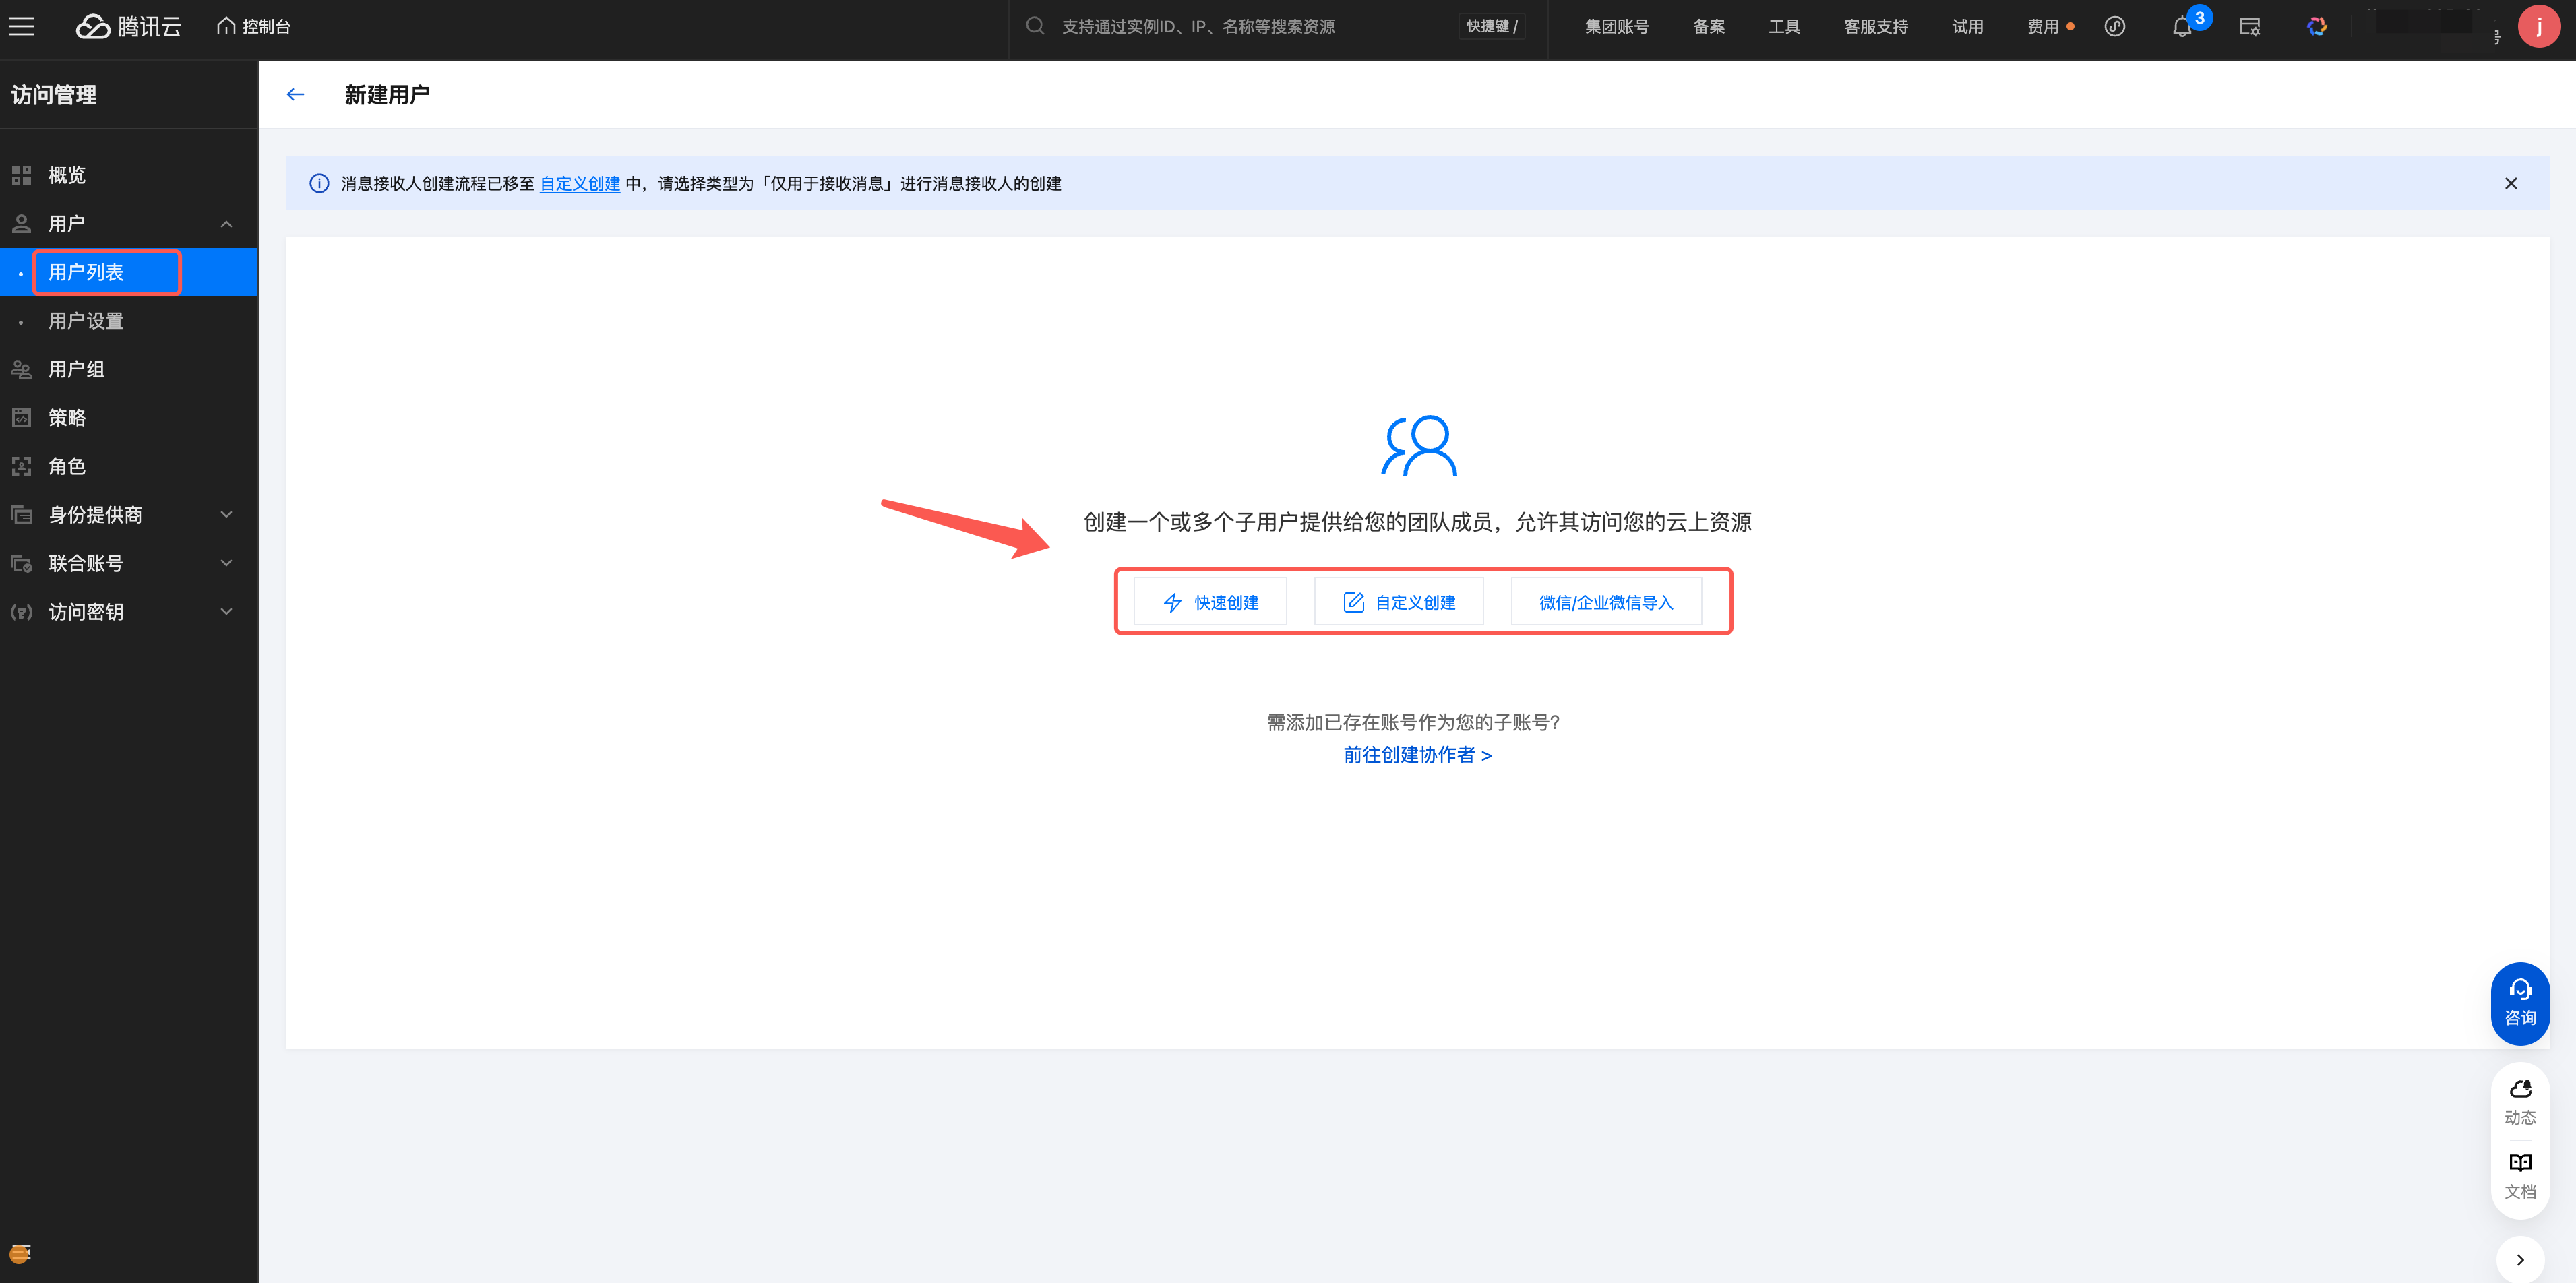Screen dimensions: 2576x1283
Task: Open 策略 in the sidebar
Action: (67, 418)
